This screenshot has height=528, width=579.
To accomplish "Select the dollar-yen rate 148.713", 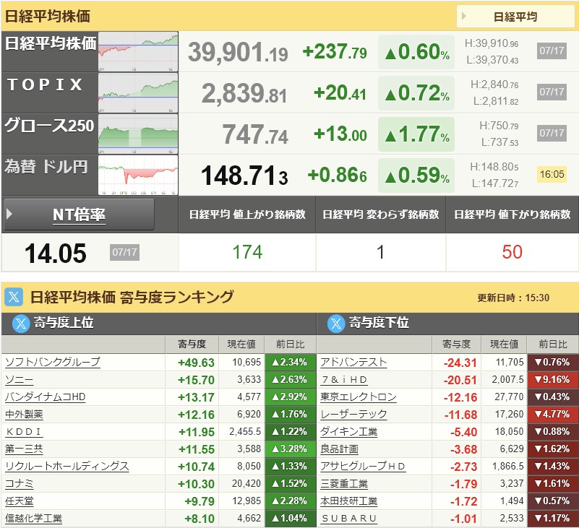I will coord(244,176).
